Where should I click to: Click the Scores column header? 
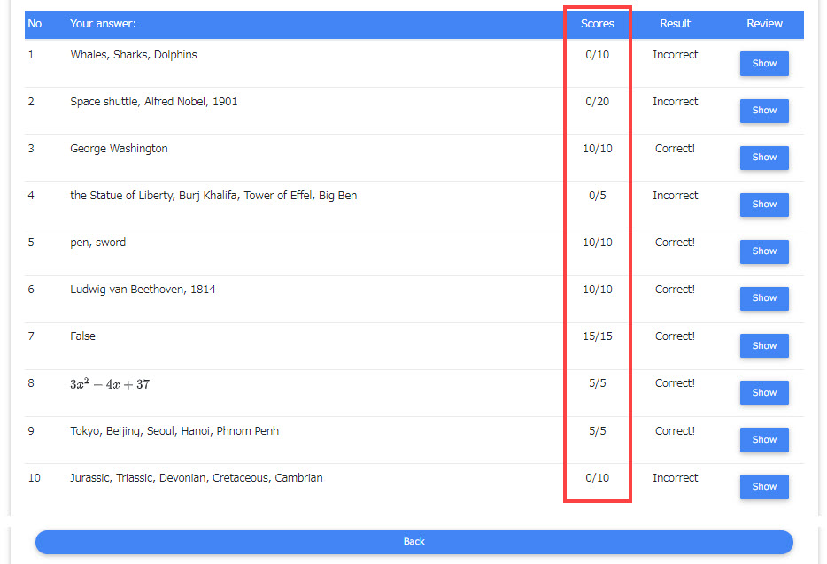point(597,24)
